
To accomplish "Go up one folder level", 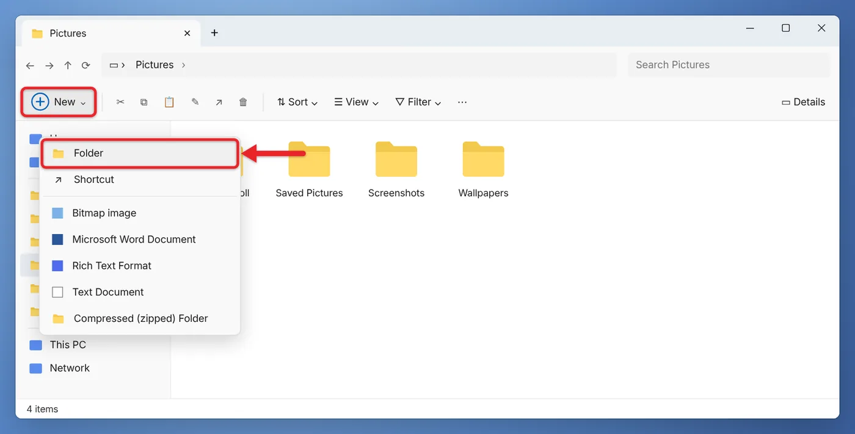I will click(68, 65).
